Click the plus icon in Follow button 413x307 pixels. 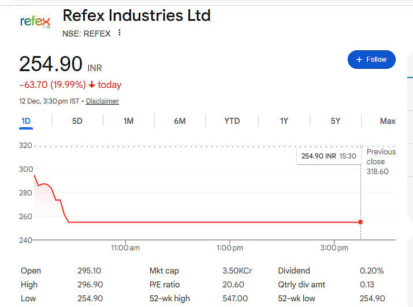point(359,60)
